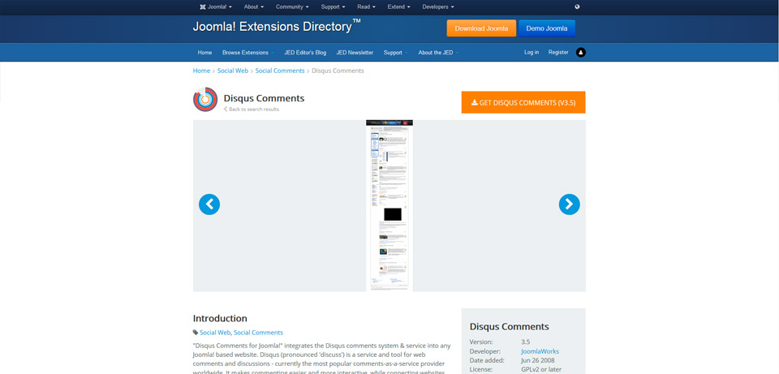Click the globe language icon in top bar
This screenshot has width=779, height=374.
click(577, 7)
